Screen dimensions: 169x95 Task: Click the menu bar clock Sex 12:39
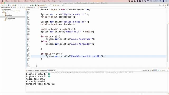pos(156,1)
